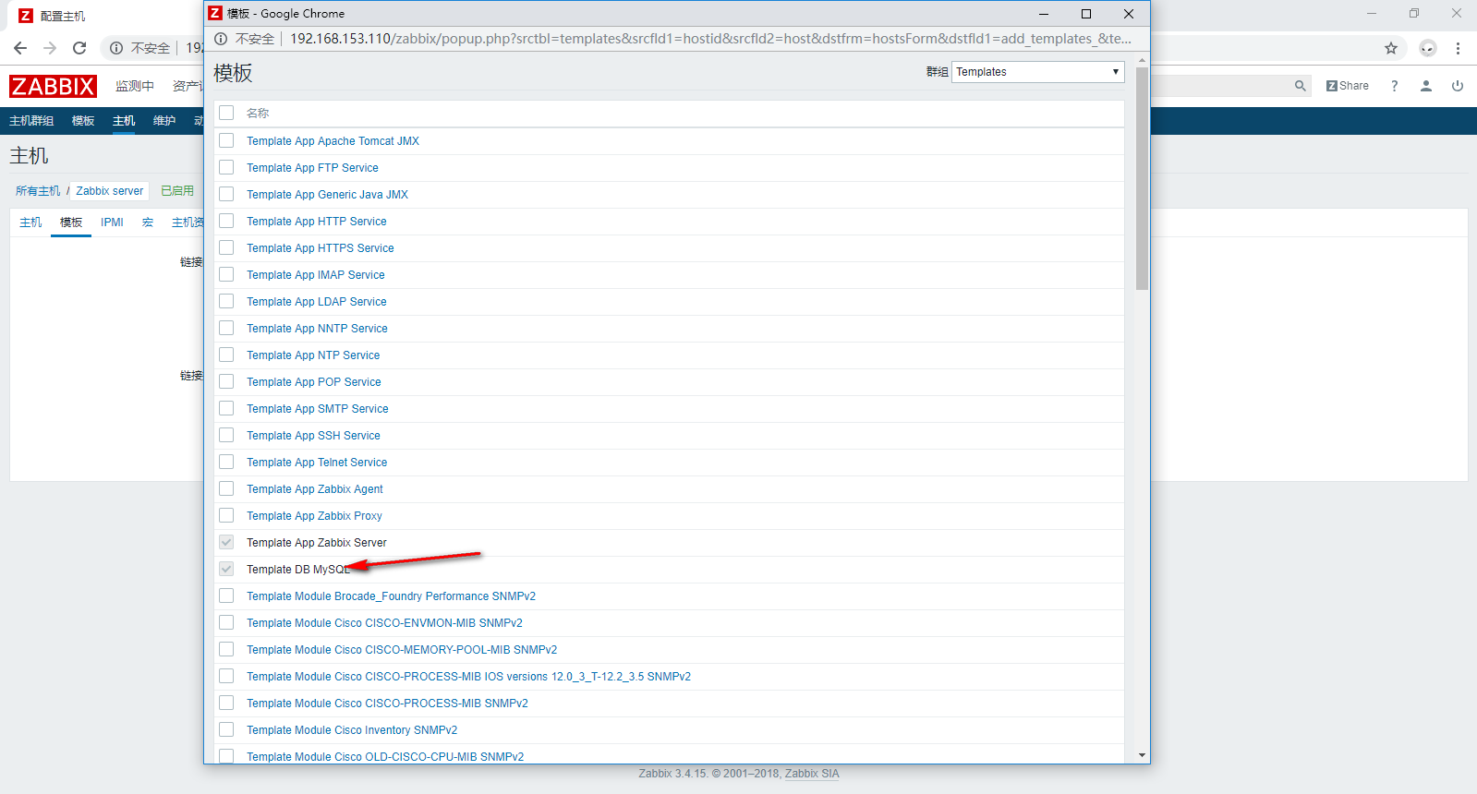Click the popup window Zabbix favicon
1477x794 pixels.
coord(215,13)
